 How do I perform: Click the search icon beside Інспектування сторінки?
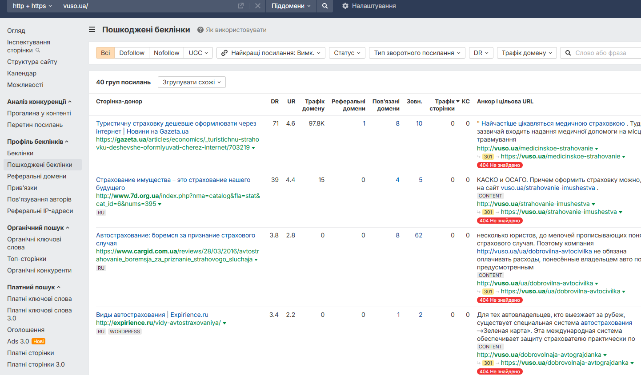[38, 50]
